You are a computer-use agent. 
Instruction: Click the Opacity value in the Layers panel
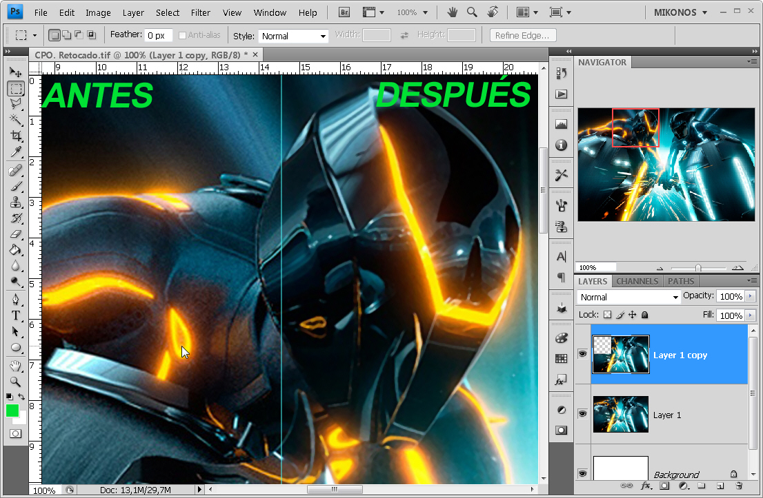coord(732,295)
